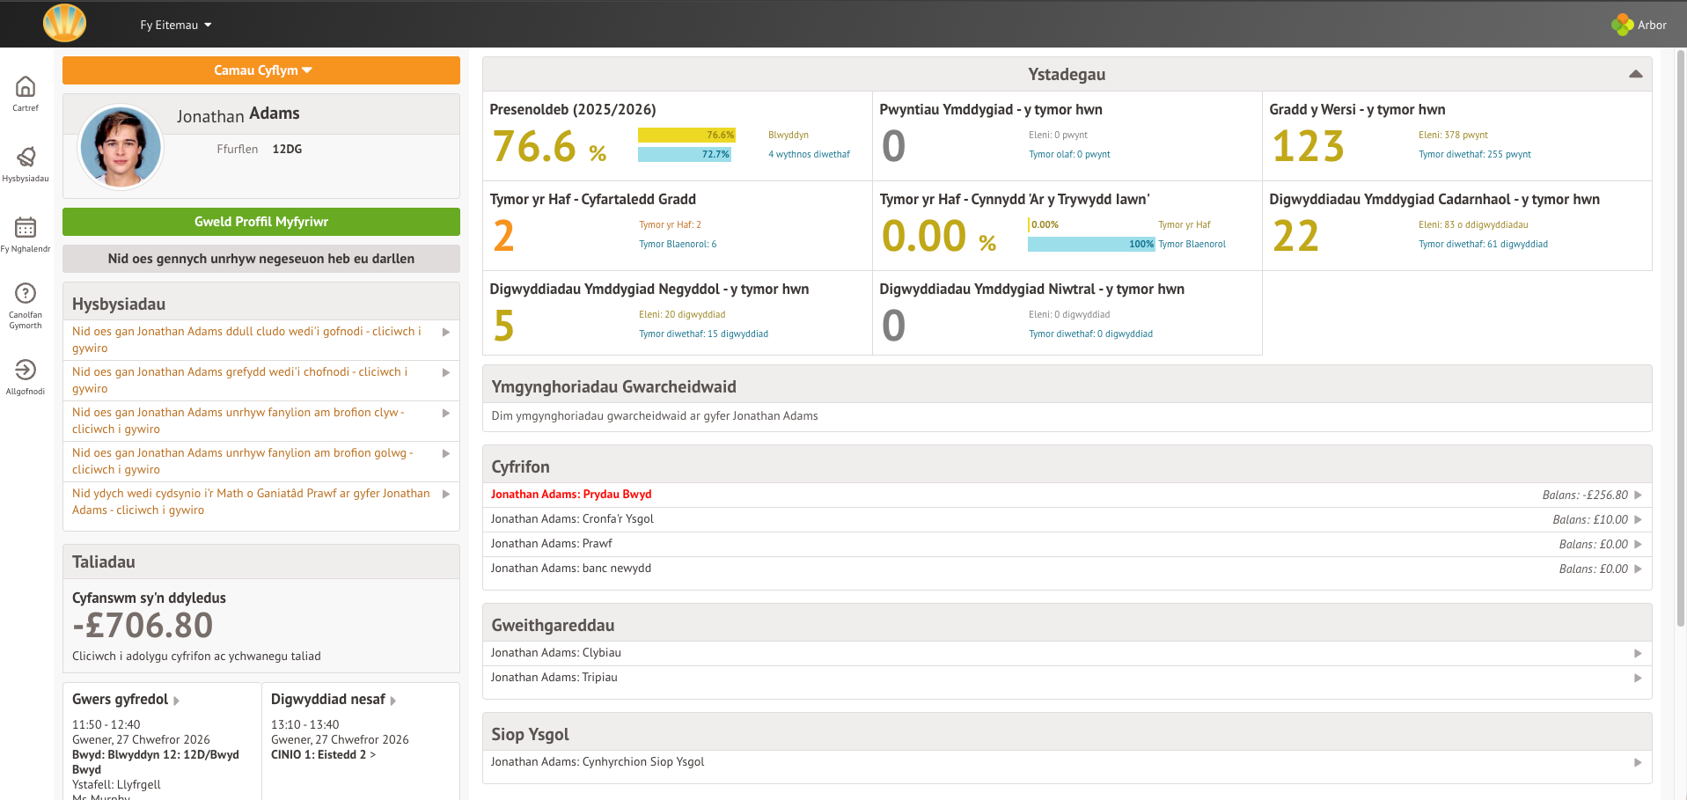Click the yellow 76.6% attendance bar
The height and width of the screenshot is (800, 1687).
click(686, 135)
